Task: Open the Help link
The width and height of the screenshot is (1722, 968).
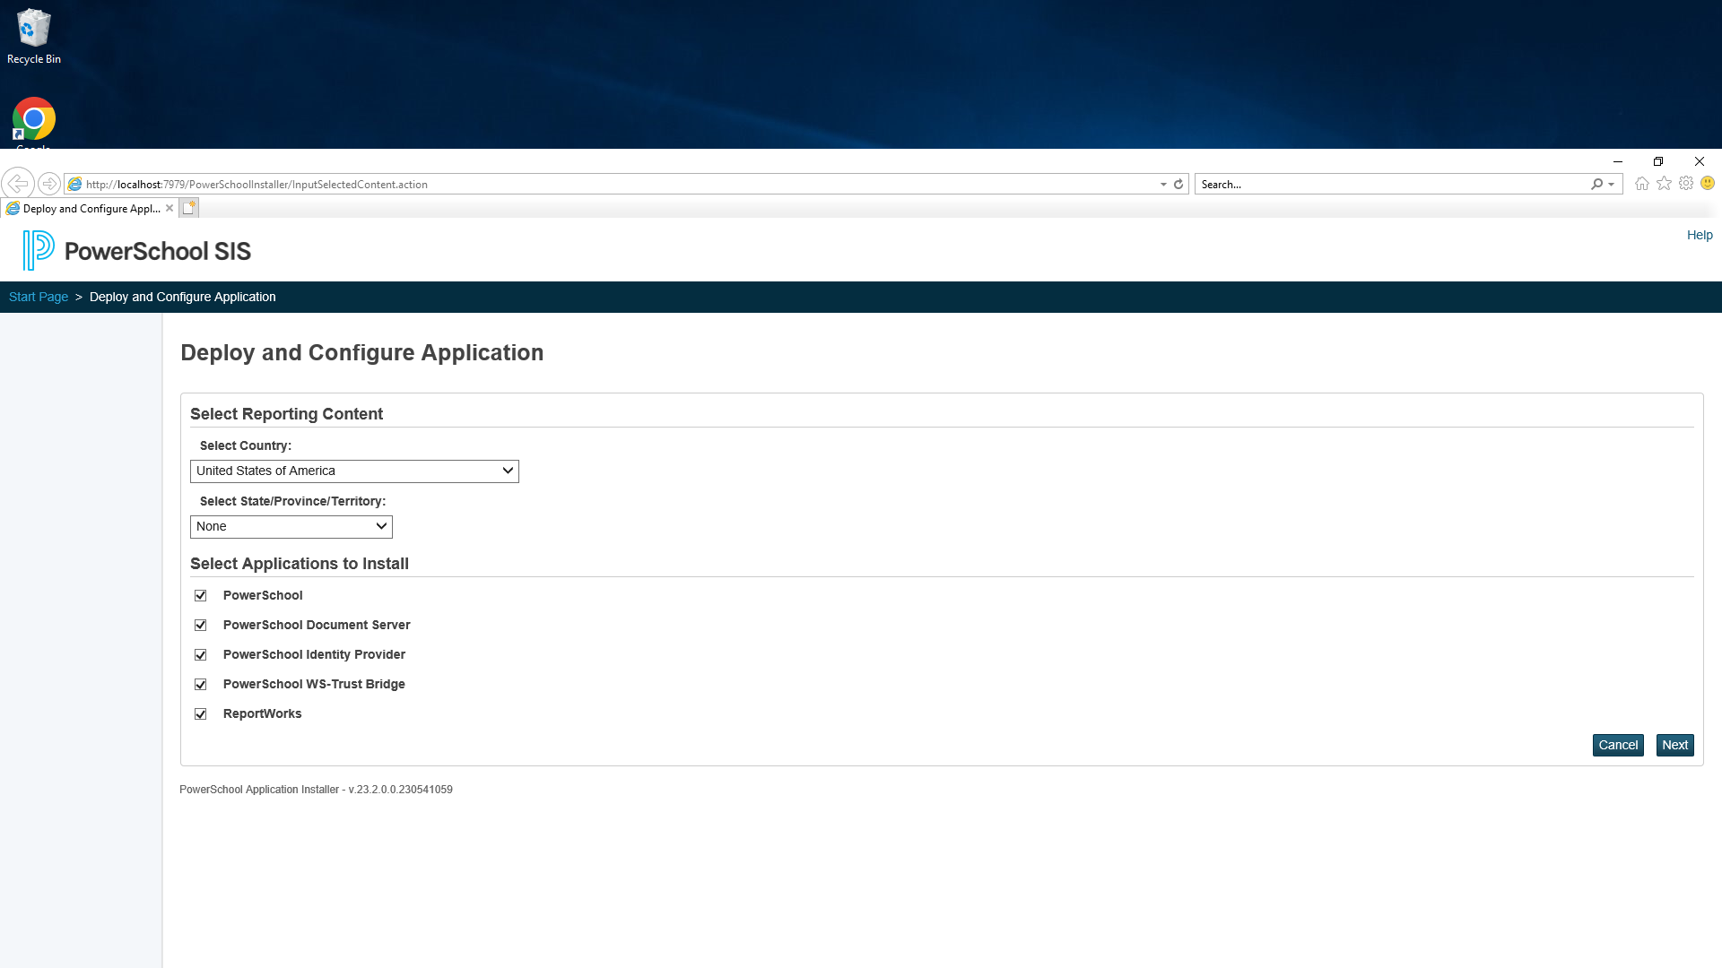Action: click(1700, 235)
